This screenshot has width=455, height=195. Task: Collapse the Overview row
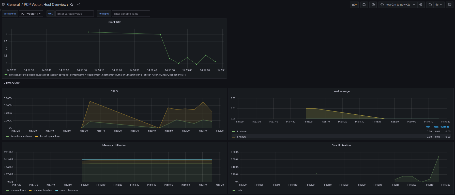tap(12, 83)
